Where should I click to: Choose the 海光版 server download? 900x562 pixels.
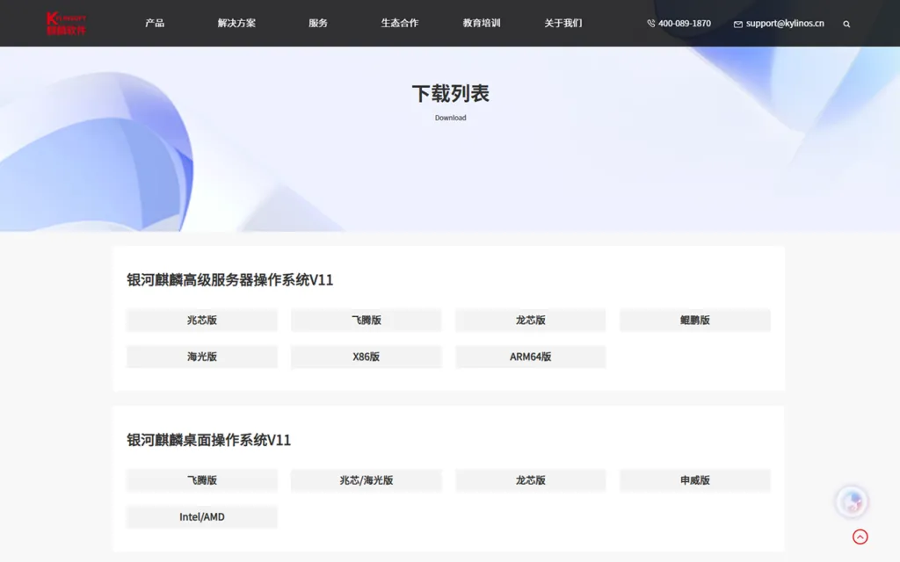point(202,357)
